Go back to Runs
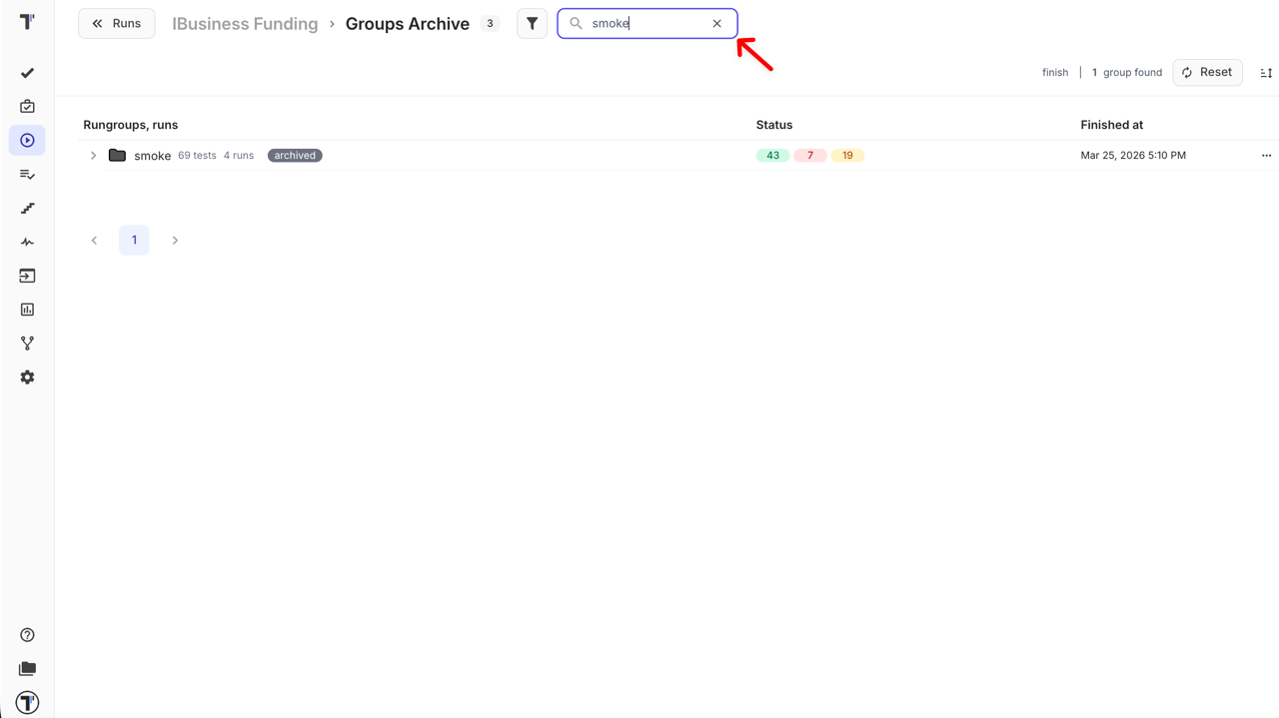 [x=116, y=23]
